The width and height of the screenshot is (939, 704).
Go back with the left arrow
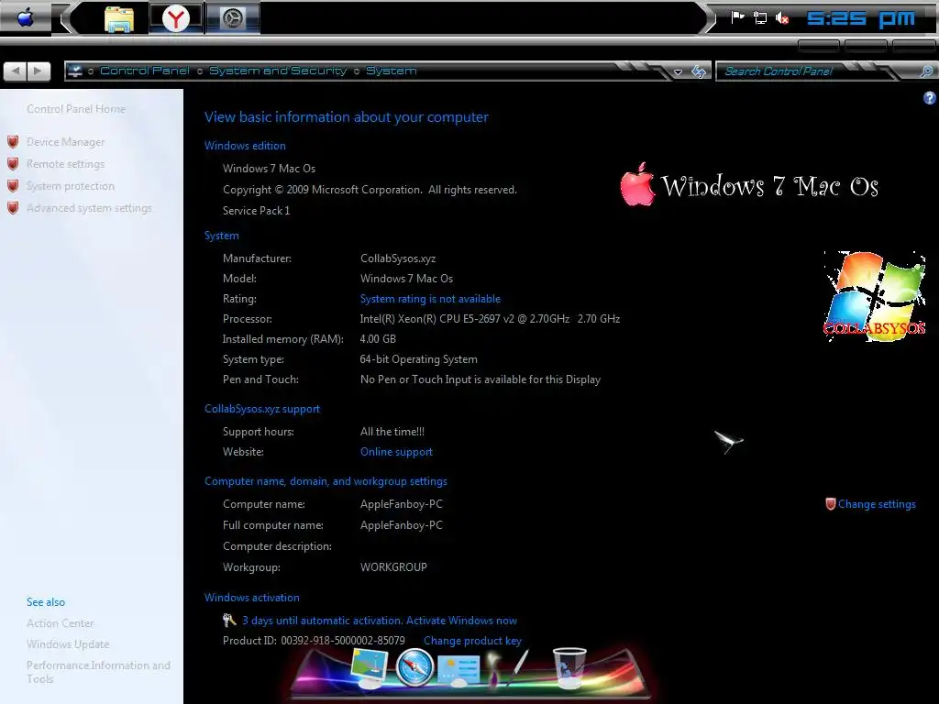(x=15, y=71)
